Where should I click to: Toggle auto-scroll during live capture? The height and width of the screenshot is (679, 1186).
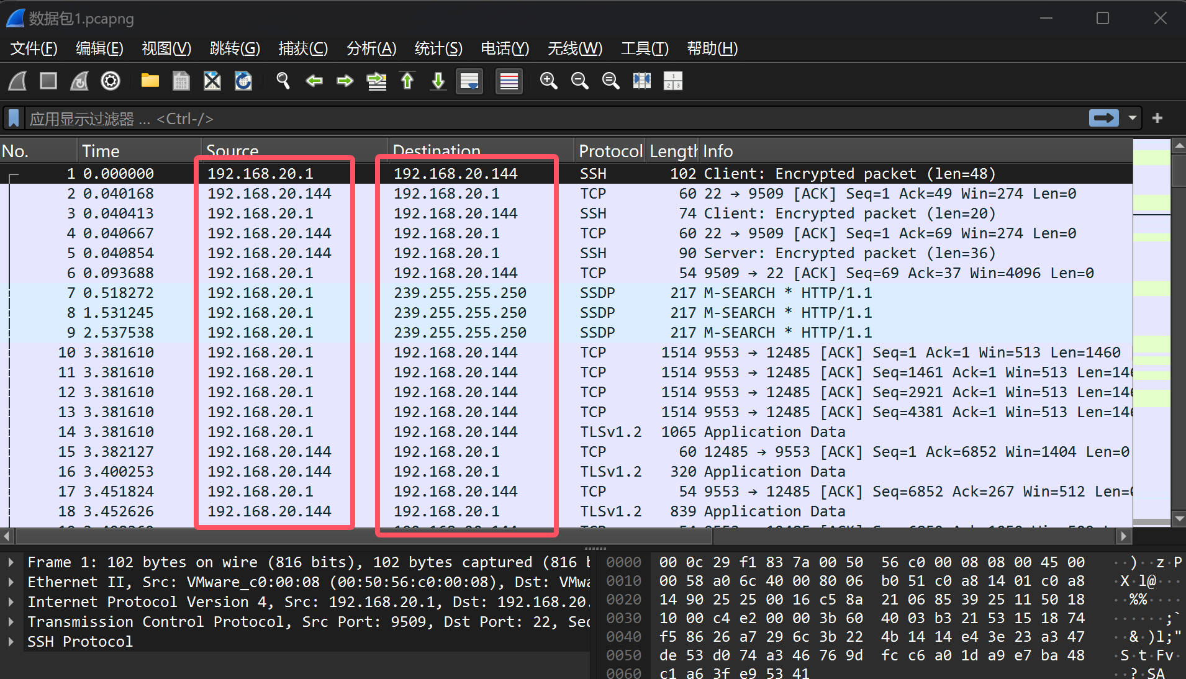[469, 81]
